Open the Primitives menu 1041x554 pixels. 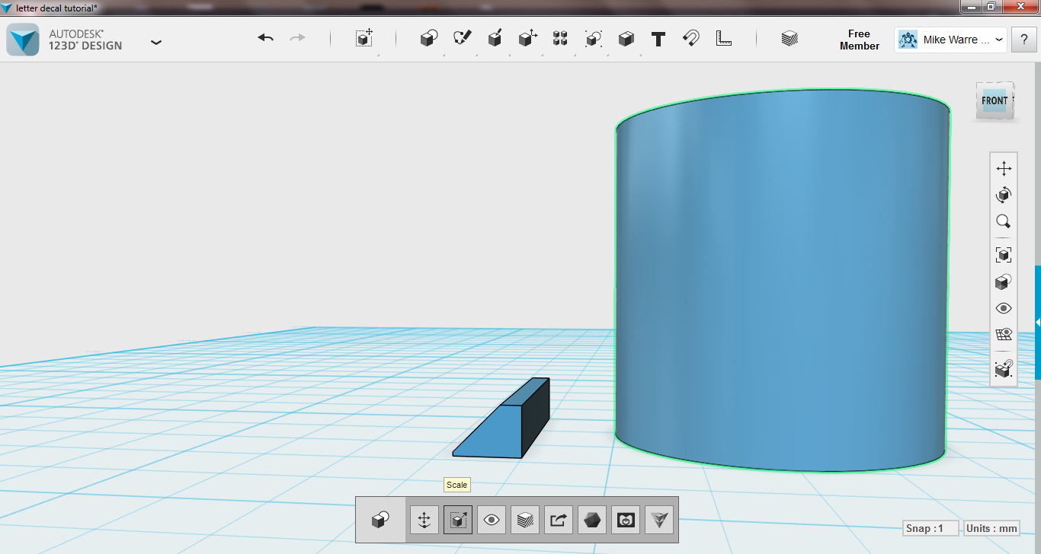tap(429, 38)
